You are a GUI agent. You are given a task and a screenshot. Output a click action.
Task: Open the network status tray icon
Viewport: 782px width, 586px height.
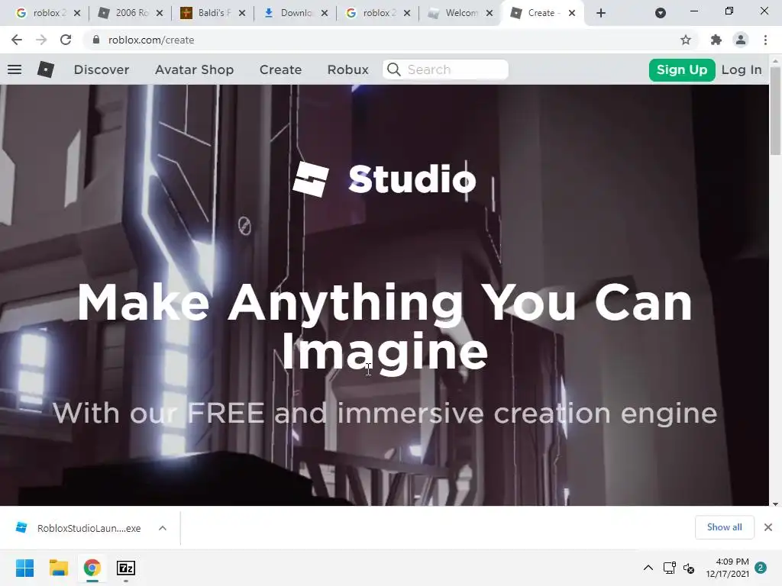[x=669, y=568]
